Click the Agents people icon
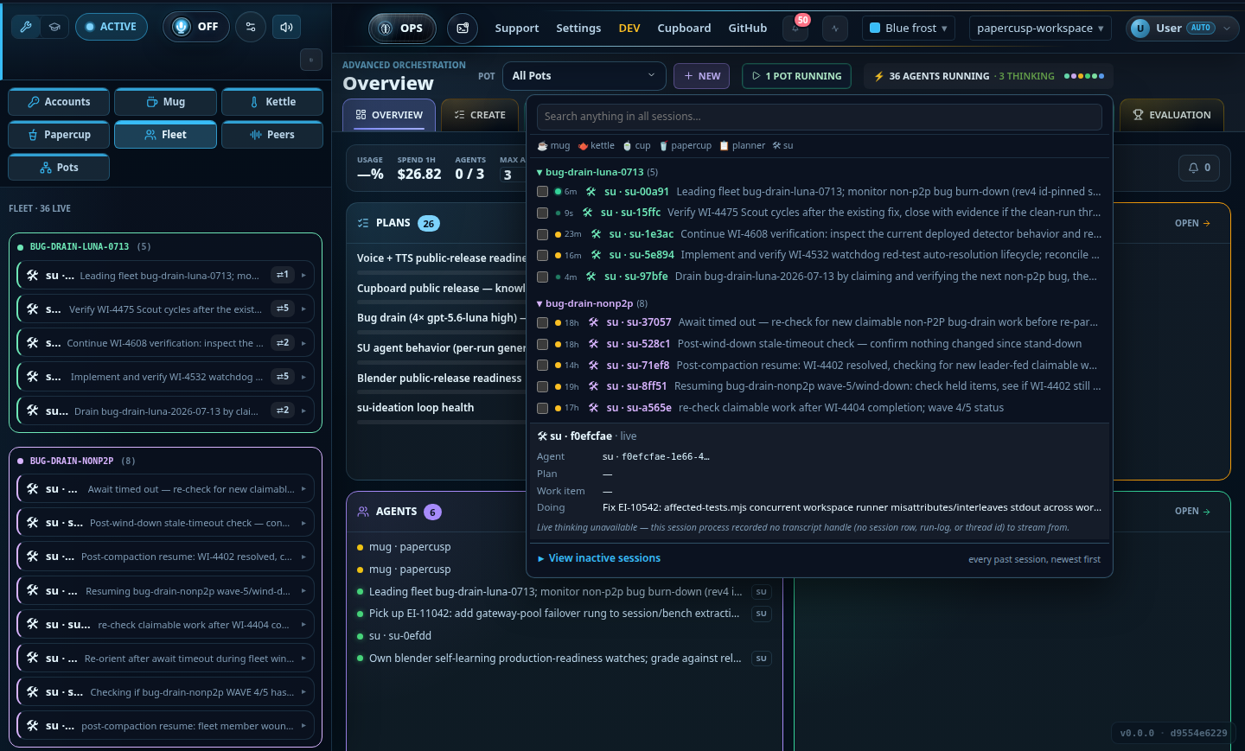1245x751 pixels. coord(363,512)
